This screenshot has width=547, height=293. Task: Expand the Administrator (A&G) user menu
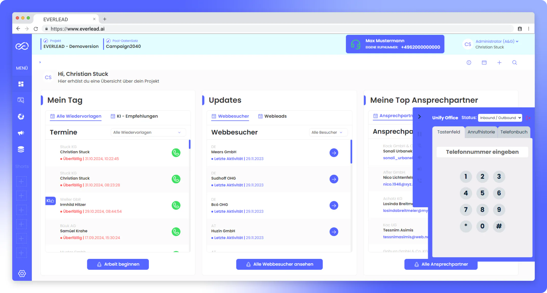point(497,41)
